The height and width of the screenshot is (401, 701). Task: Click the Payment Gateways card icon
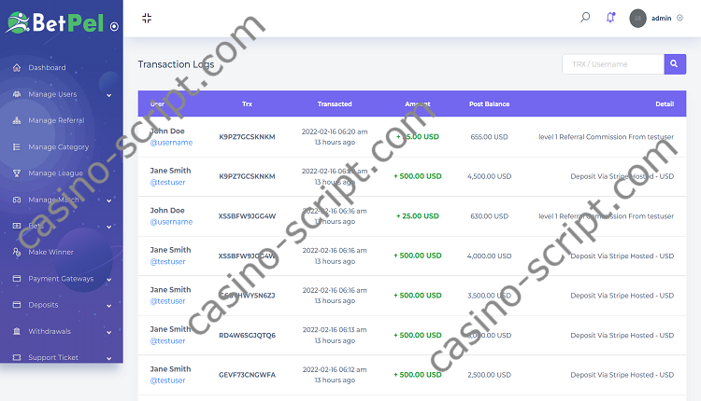(17, 279)
